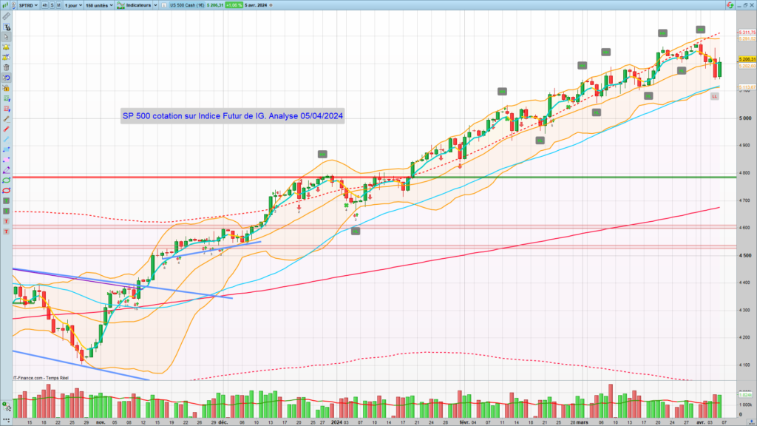This screenshot has height=426, width=757.
Task: Click the 'IT-Finance.com - Temps Réel' label
Action: (41, 378)
